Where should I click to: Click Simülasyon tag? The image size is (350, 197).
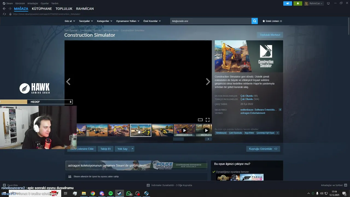click(x=221, y=133)
